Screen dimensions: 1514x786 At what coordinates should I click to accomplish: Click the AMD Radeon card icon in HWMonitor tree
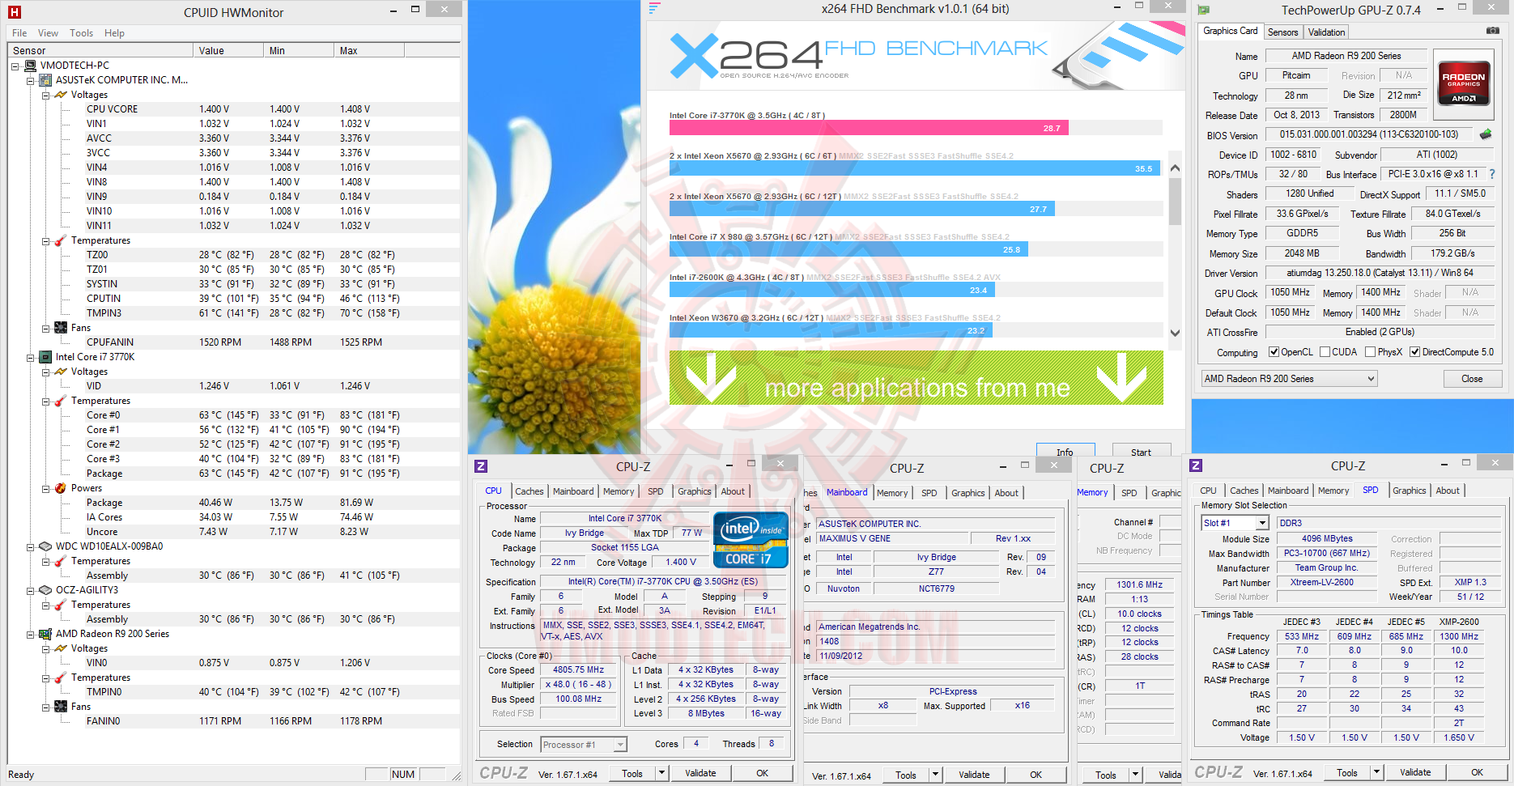click(x=45, y=634)
